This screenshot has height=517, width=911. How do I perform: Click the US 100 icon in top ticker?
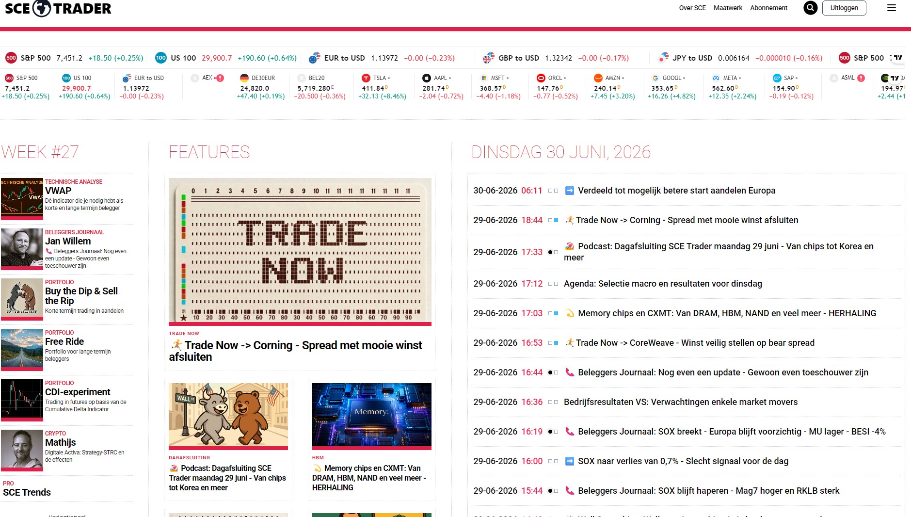point(161,58)
